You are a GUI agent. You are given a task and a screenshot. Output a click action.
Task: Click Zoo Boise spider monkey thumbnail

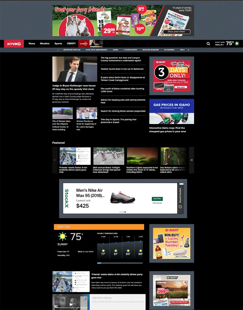coord(173,156)
